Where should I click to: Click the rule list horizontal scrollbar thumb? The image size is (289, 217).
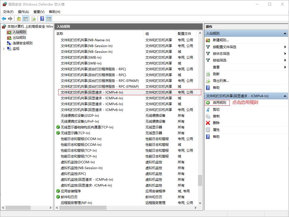83,208
